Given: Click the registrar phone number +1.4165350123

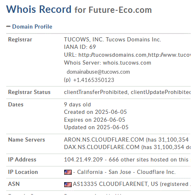Looking at the screenshot, I should tap(94, 80).
